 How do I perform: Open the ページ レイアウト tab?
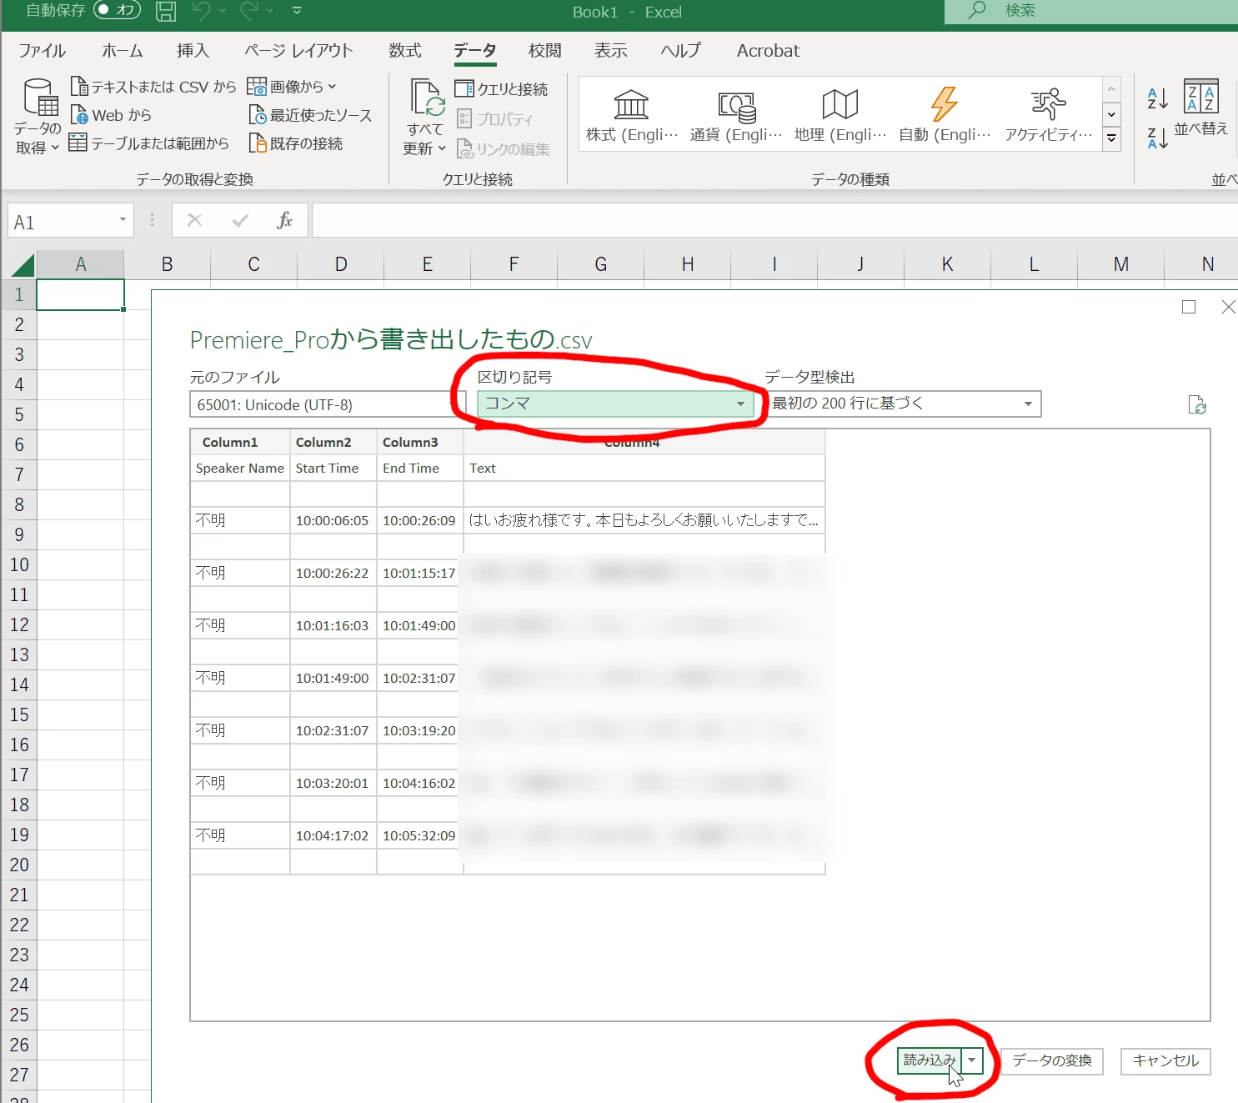(x=298, y=51)
